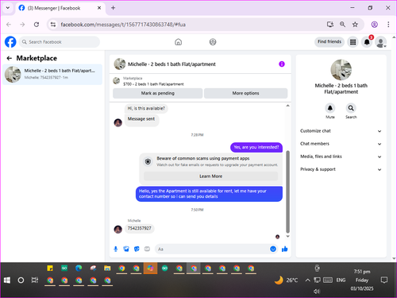Click the facebook.com URL in the address bar
Viewport: 397px width, 298px height.
click(123, 25)
